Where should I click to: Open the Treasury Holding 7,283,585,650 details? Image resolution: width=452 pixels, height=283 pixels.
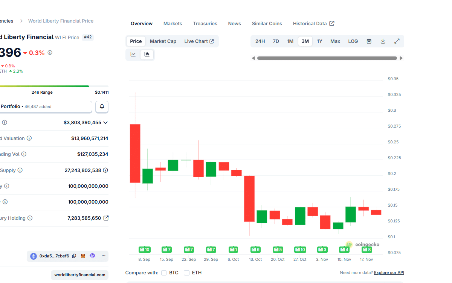pos(106,218)
